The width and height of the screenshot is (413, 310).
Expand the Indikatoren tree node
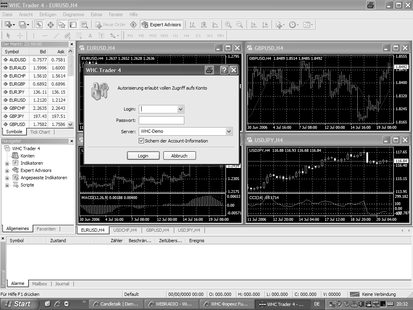(7, 163)
